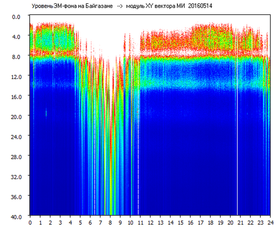Click the solid white vertical line before hour 21
This screenshot has width=280, height=230.
pyautogui.click(x=237, y=153)
